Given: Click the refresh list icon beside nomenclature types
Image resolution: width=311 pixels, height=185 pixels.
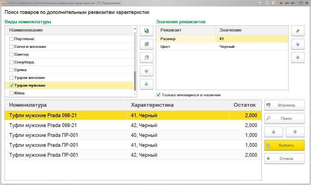Looking at the screenshot, I should tap(147, 31).
